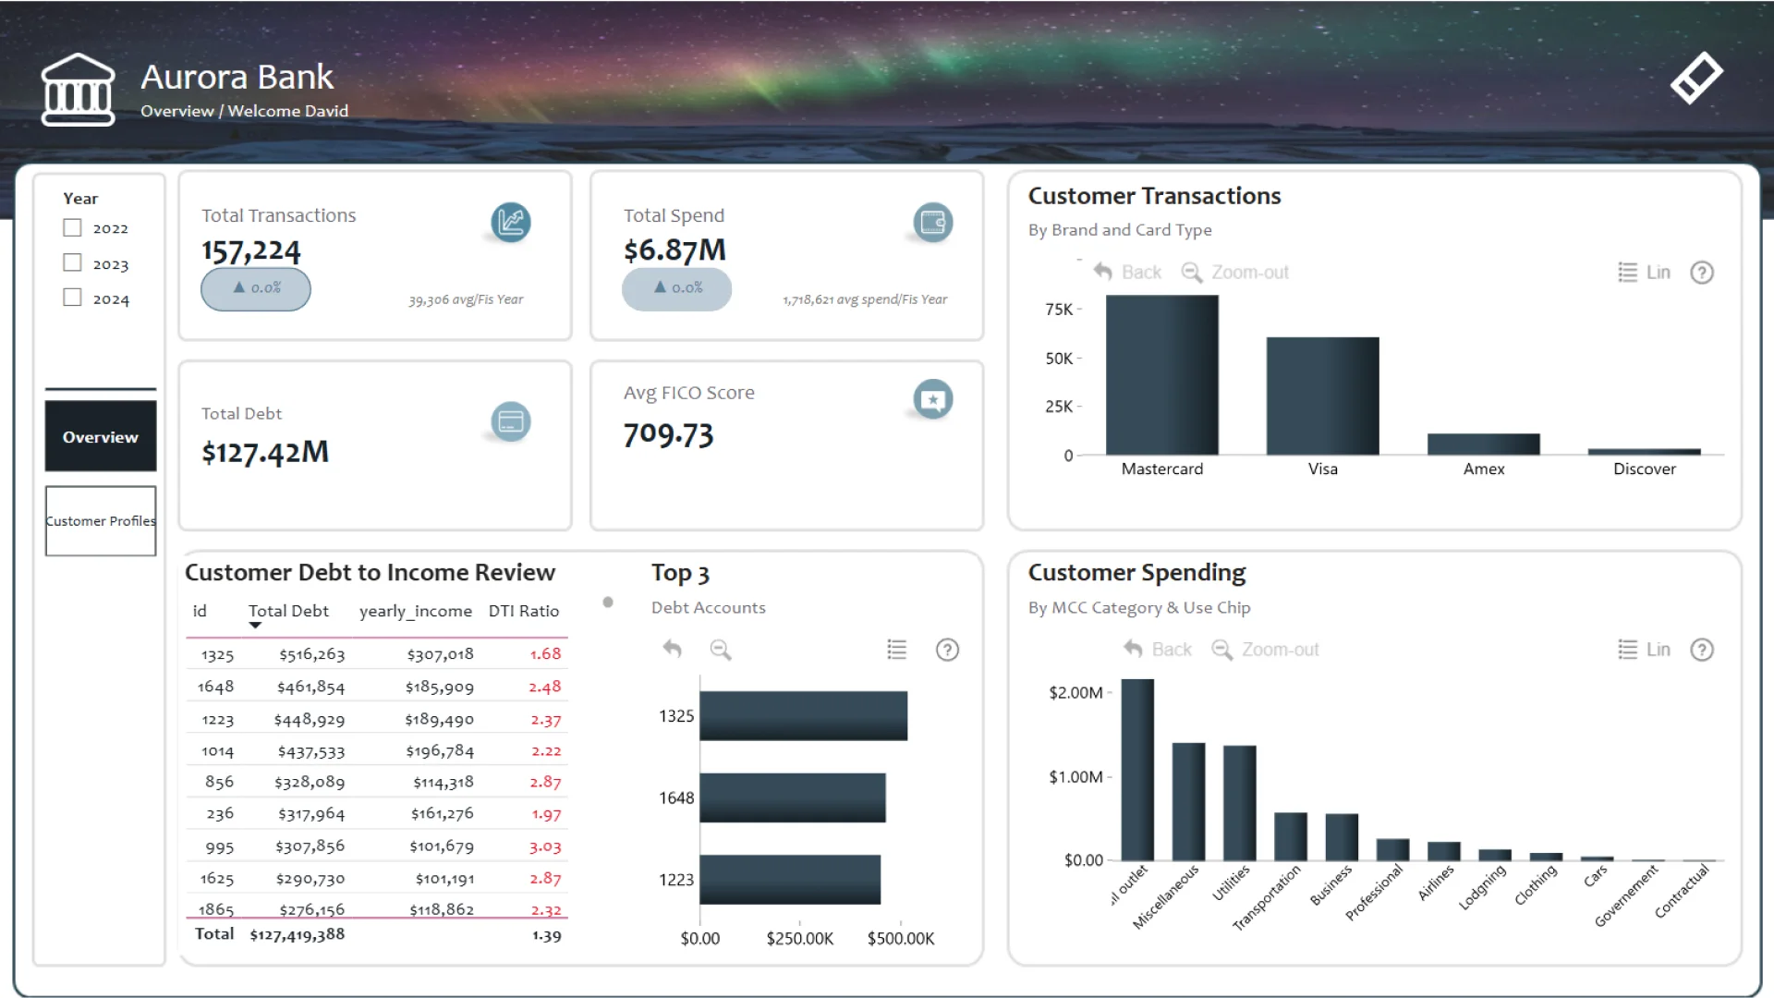
Task: Check the 2022 year filter
Action: tap(72, 227)
